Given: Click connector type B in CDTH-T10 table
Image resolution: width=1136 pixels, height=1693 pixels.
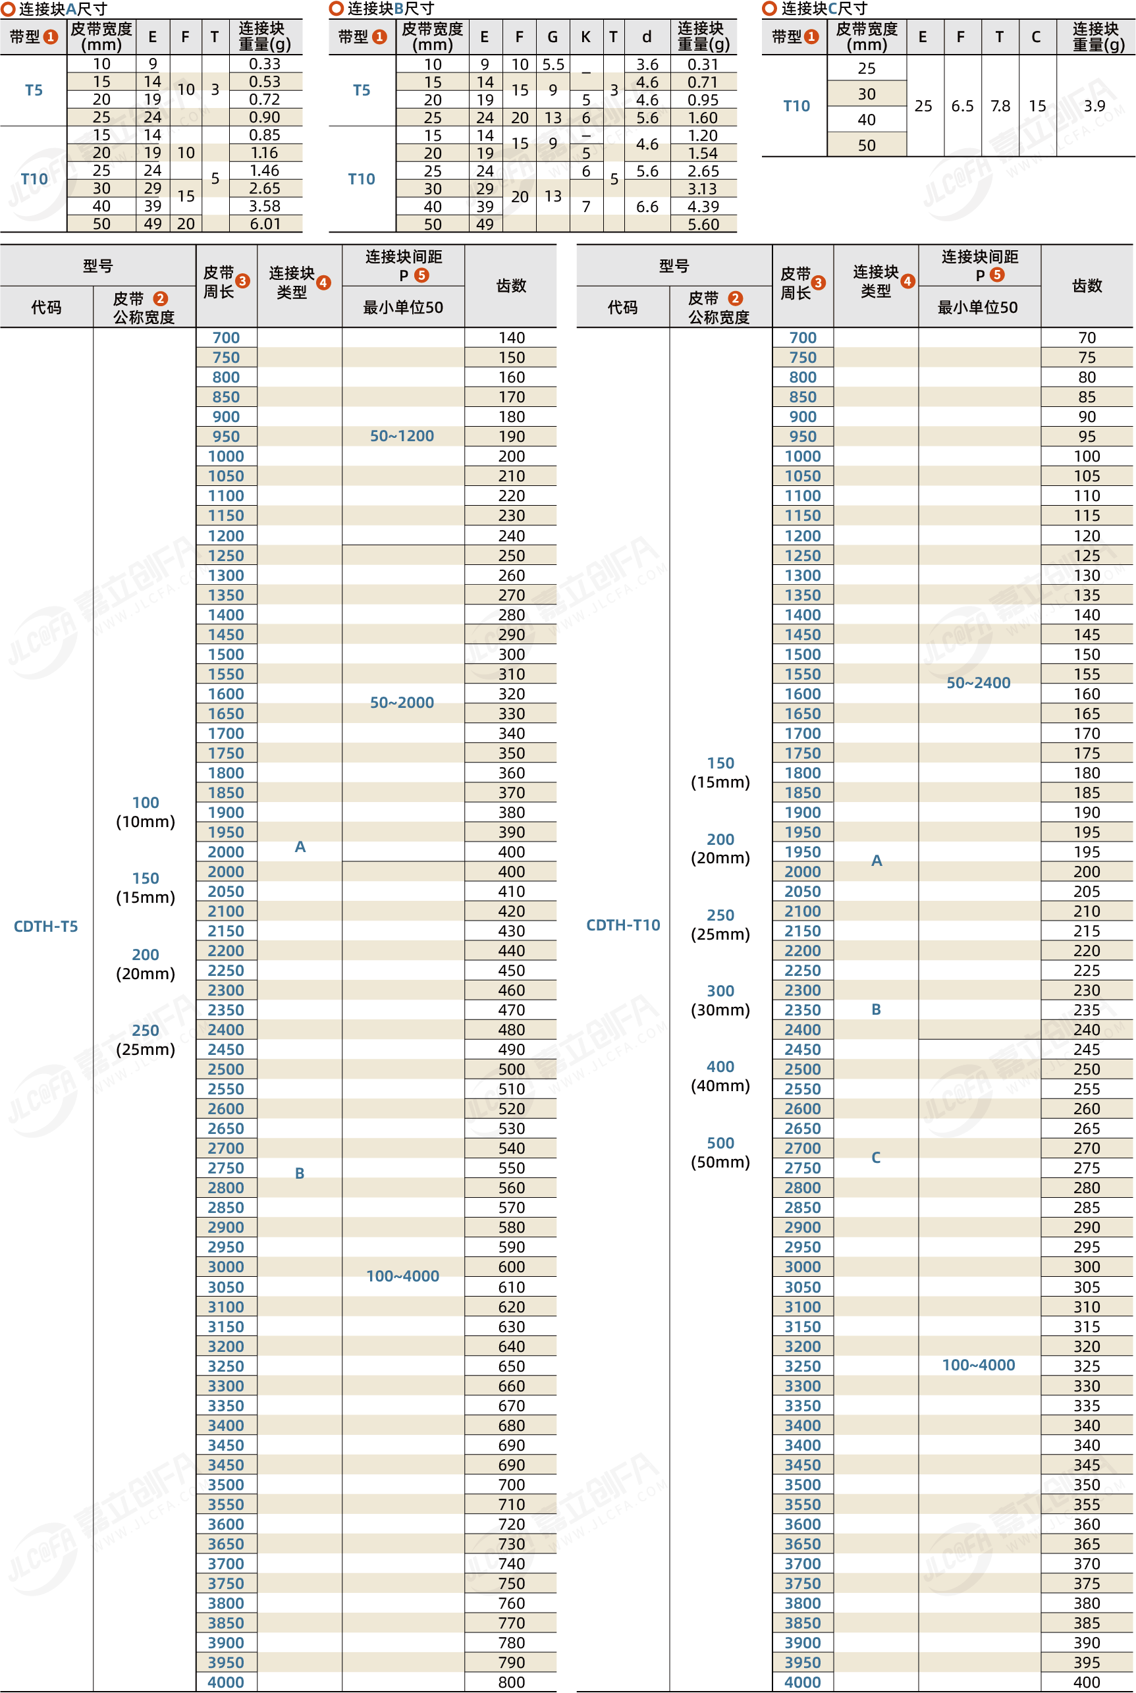Looking at the screenshot, I should (x=876, y=1009).
